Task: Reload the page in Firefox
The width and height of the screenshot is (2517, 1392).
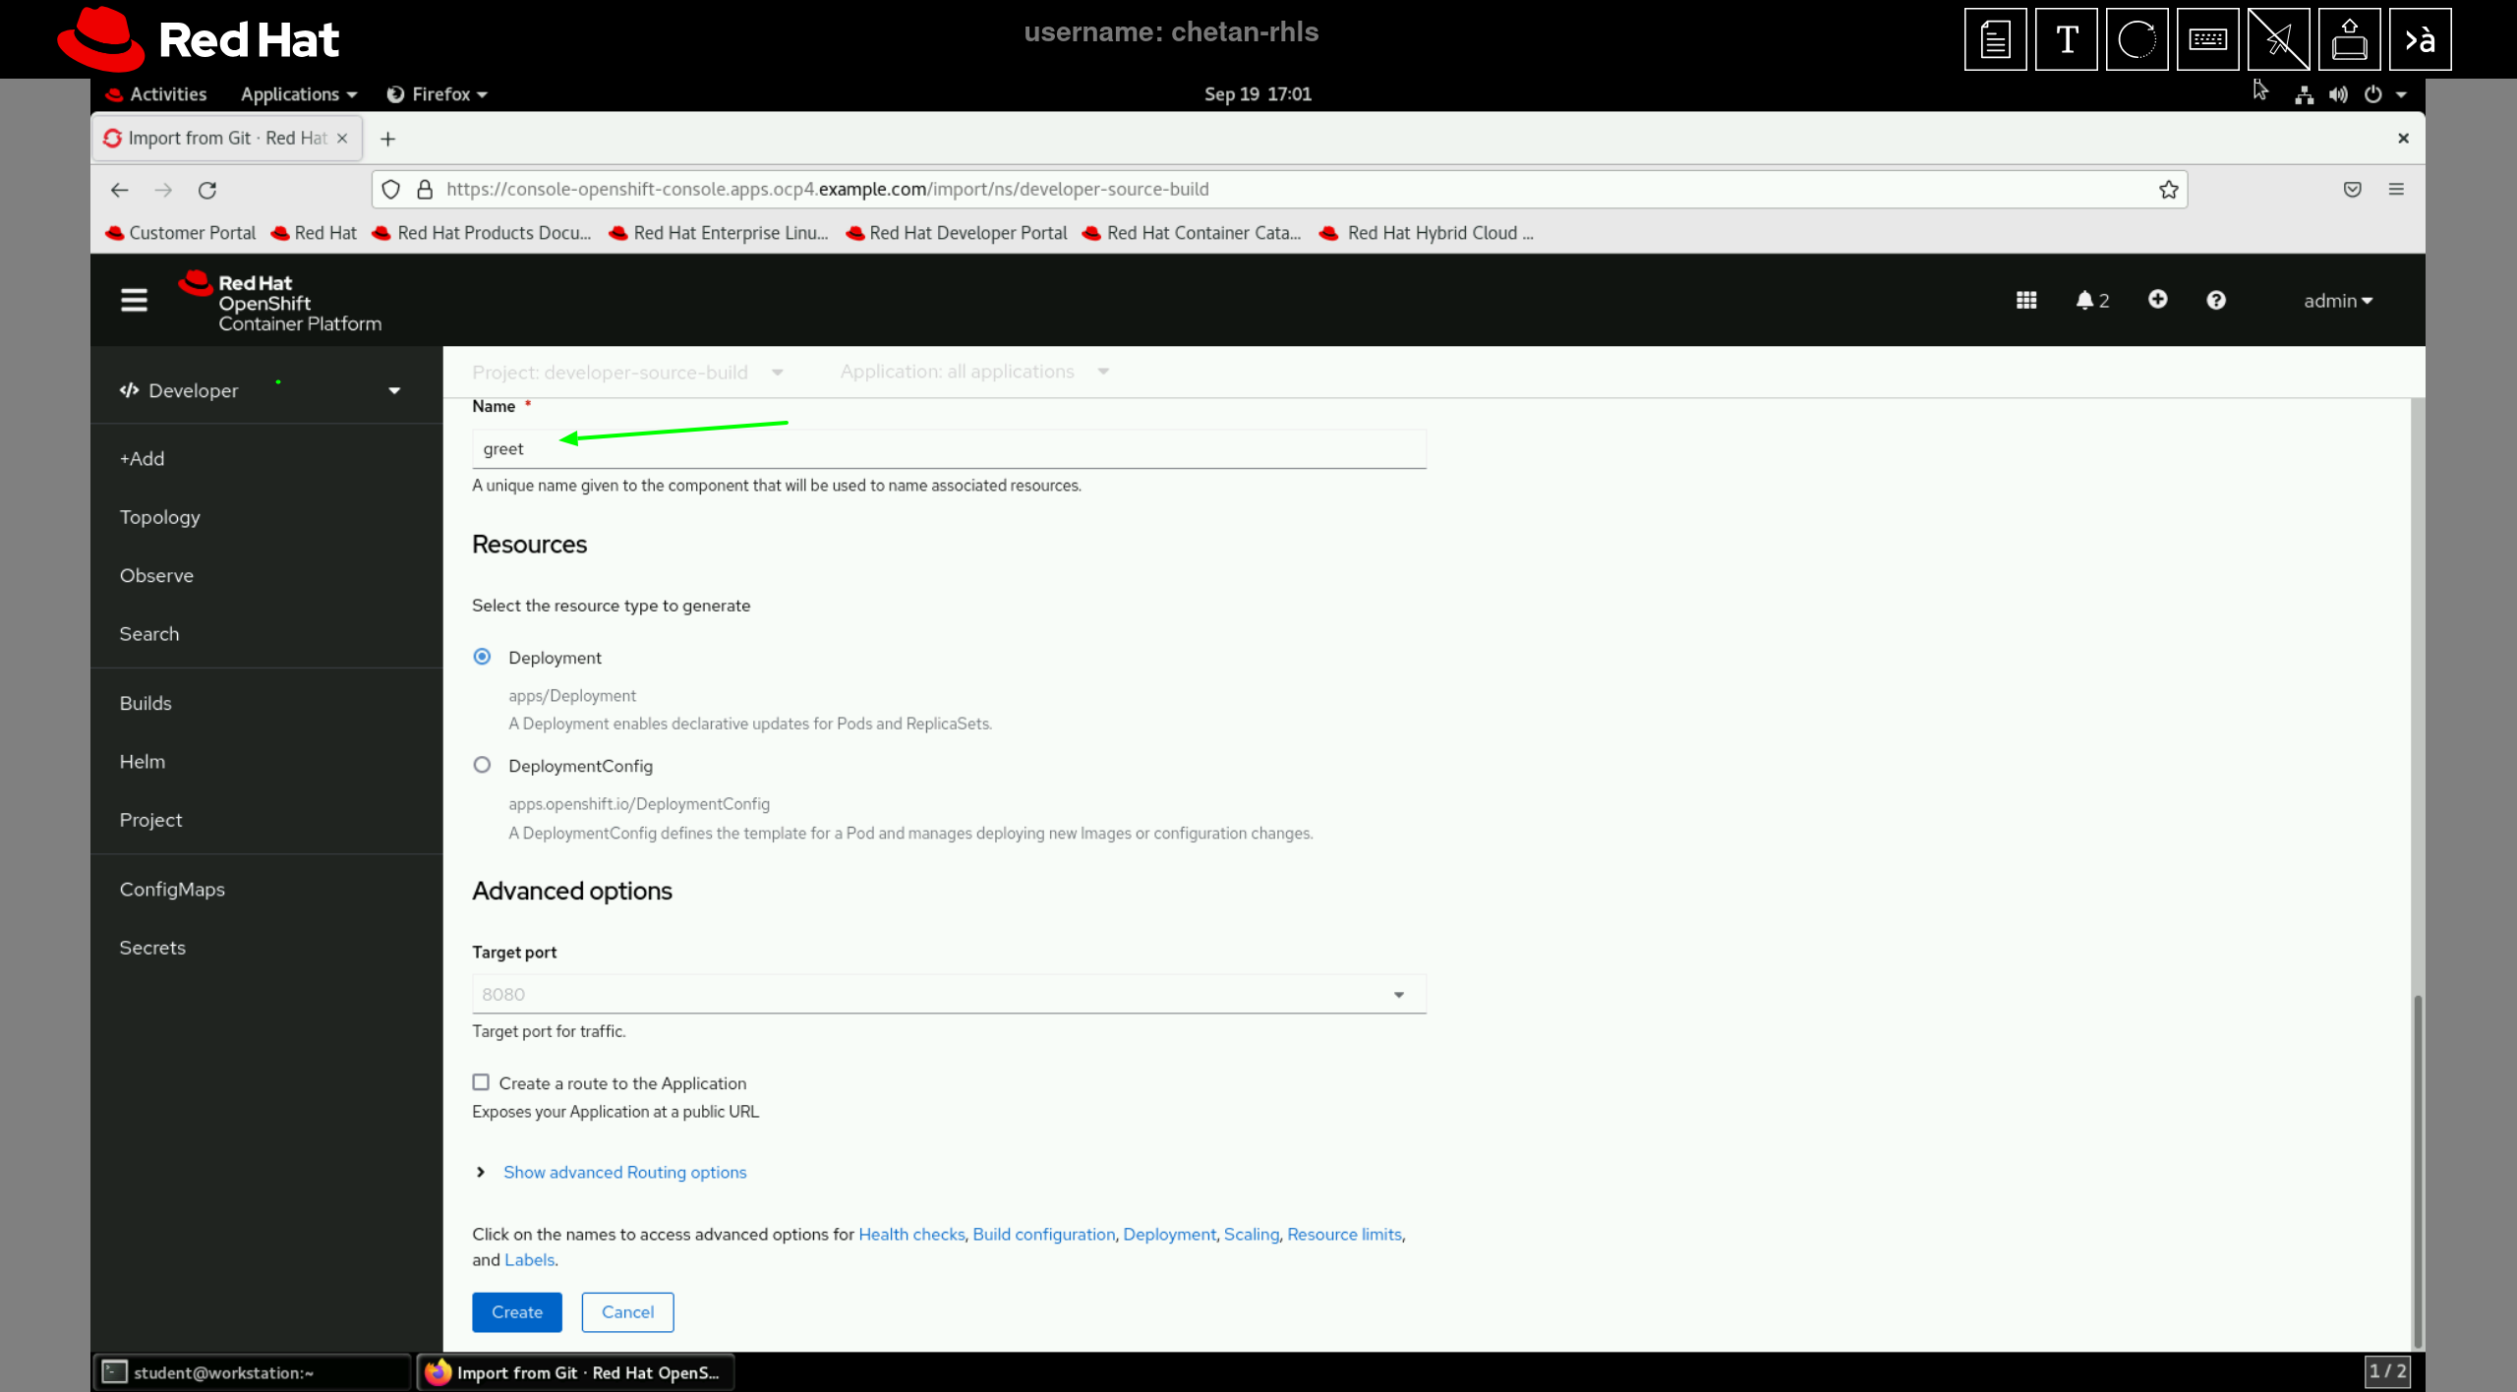Action: click(207, 190)
